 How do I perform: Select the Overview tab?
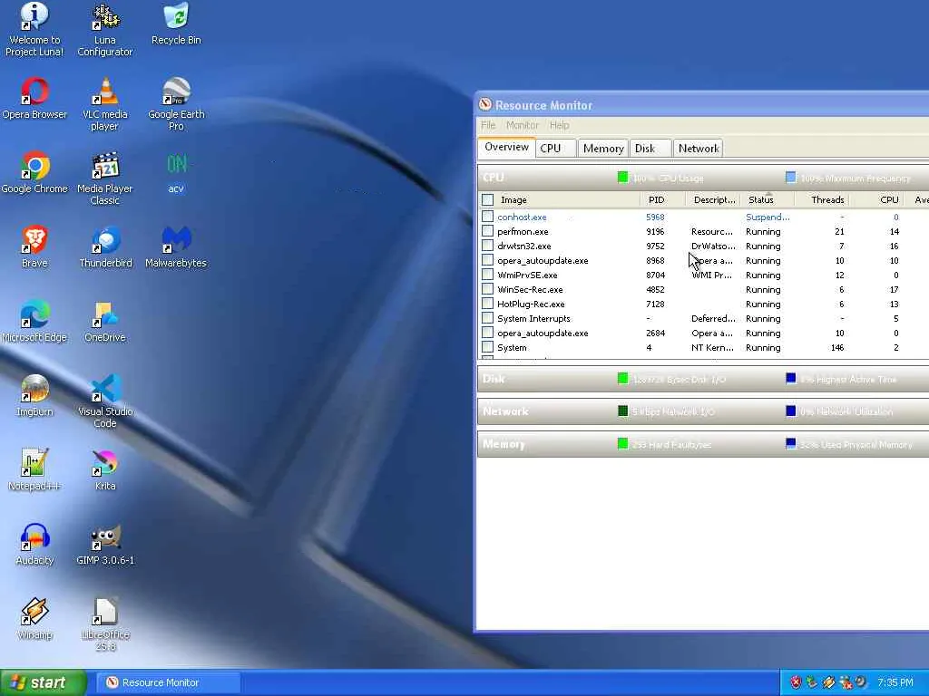[506, 148]
